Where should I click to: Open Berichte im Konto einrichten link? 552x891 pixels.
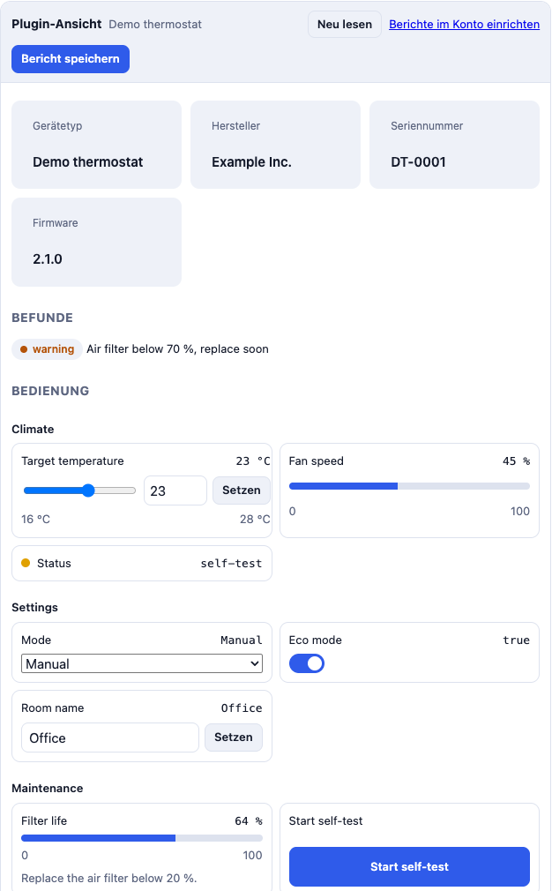pos(464,25)
